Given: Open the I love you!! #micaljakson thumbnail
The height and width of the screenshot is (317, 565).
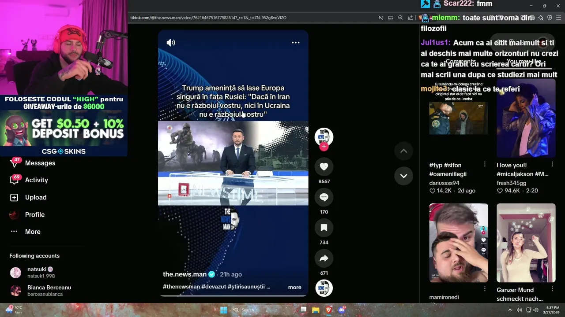Looking at the screenshot, I should click(526, 118).
